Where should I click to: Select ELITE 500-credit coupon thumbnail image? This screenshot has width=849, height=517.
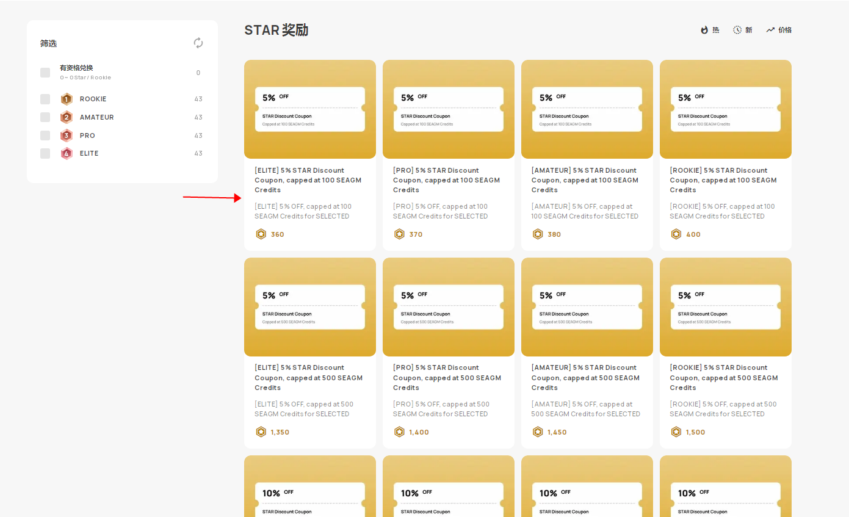pyautogui.click(x=310, y=307)
